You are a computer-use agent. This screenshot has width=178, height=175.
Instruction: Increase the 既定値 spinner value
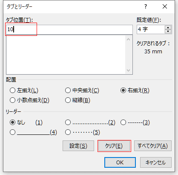click(168, 28)
